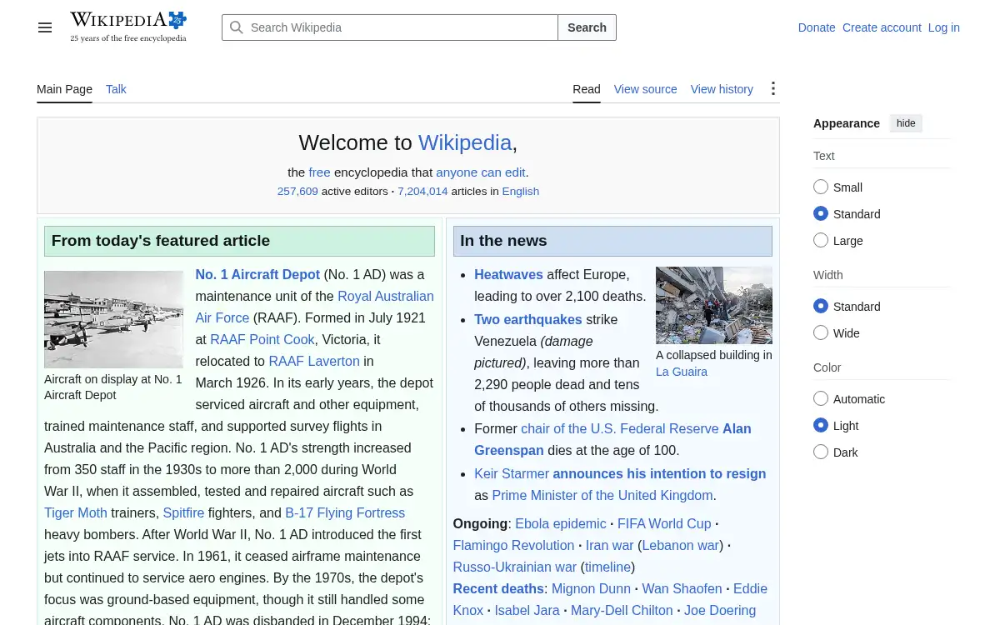Open the Ebola epidemic link
The height and width of the screenshot is (625, 1000).
point(561,523)
